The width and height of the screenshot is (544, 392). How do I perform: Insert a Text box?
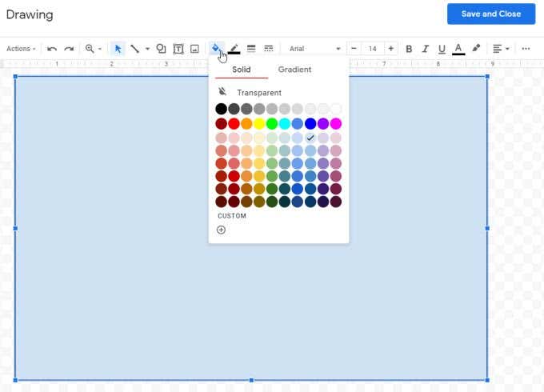click(x=178, y=49)
